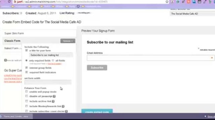This screenshot has height=120, width=215.
Task: Toggle 'interest group fields' checkbox
Action: [27, 68]
